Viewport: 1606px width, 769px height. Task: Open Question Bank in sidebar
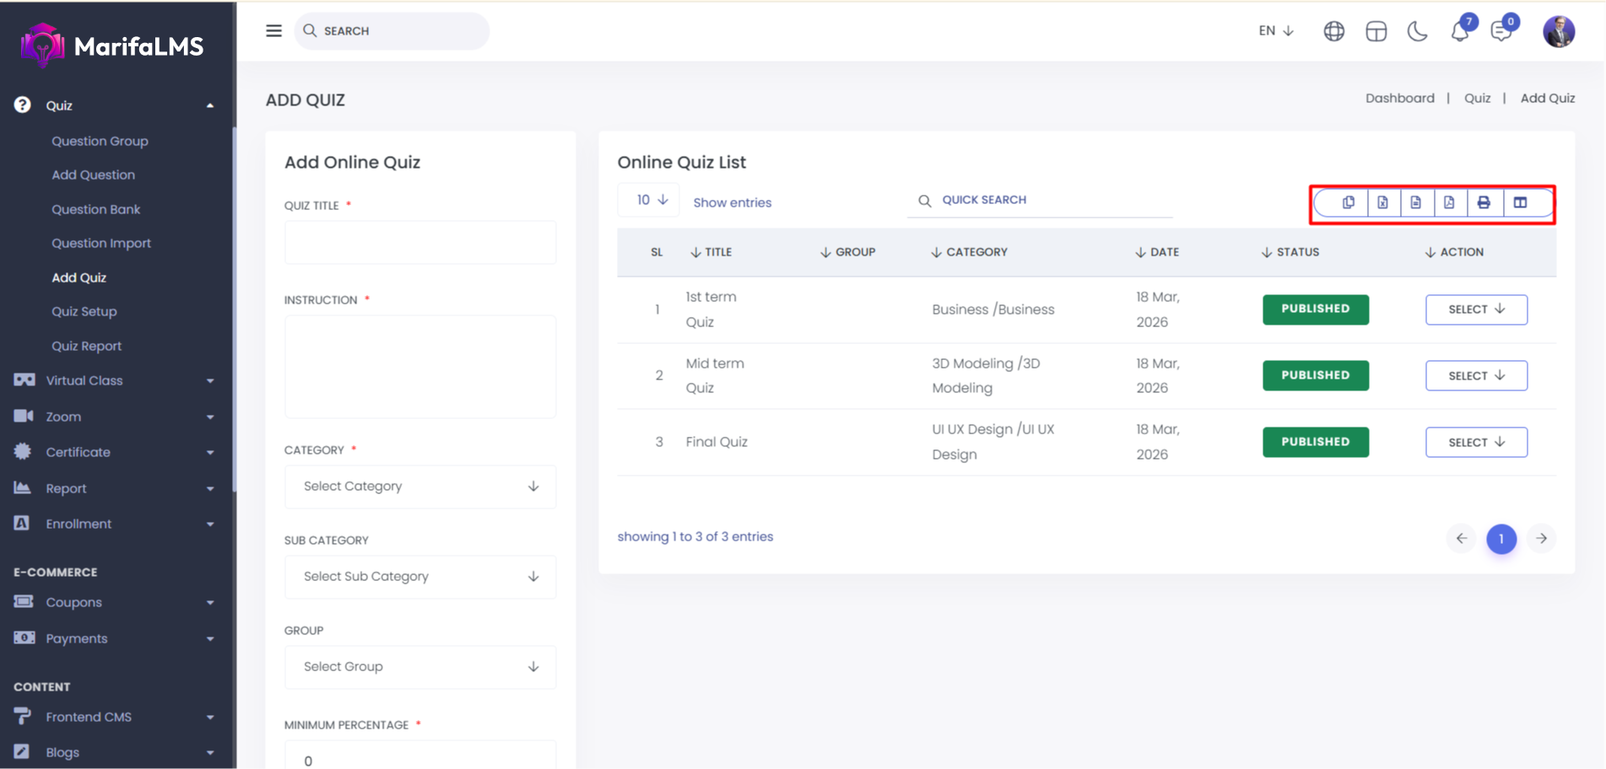95,209
